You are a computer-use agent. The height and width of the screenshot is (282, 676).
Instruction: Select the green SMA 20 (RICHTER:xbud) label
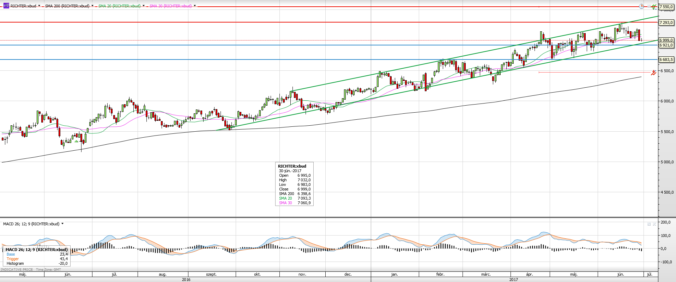[x=119, y=6]
